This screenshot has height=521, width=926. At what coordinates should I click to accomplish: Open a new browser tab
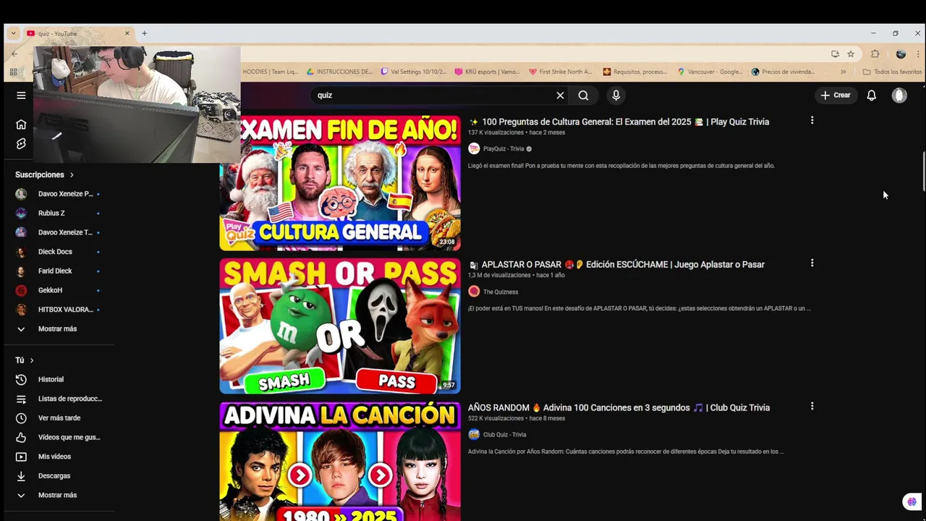pyautogui.click(x=144, y=33)
